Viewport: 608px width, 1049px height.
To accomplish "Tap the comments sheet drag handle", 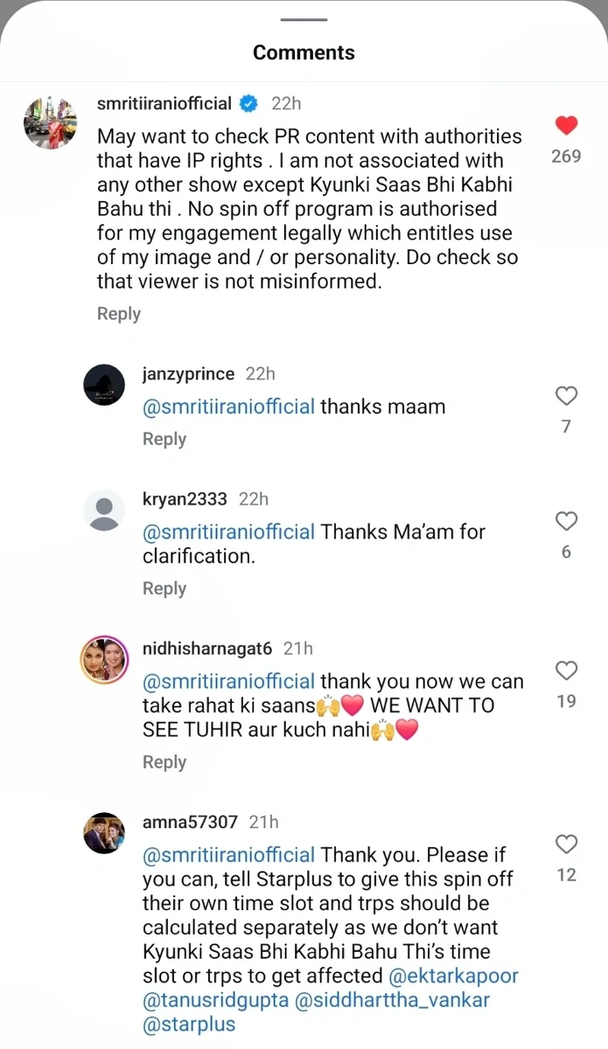I will [x=304, y=19].
